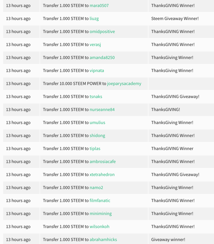Click the wilsonkoh recipient link
Screen dimensions: 214x244
100,227
